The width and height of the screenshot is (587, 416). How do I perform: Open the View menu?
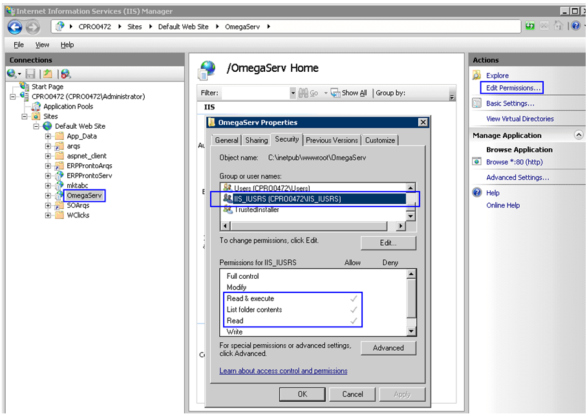coord(42,45)
